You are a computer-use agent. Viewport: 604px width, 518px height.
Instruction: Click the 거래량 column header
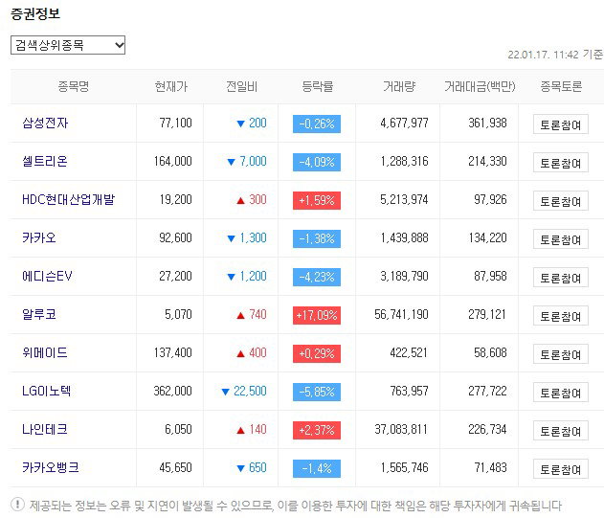[x=399, y=86]
